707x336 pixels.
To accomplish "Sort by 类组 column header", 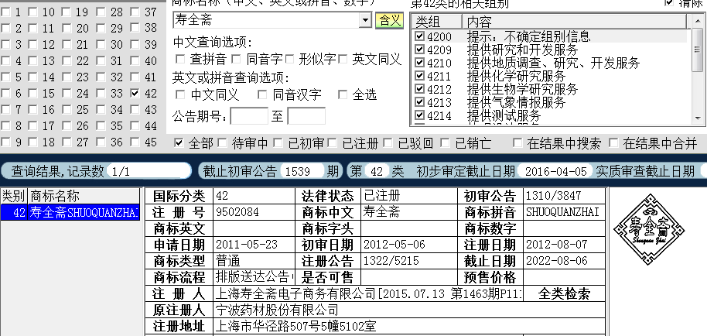I will coord(436,21).
